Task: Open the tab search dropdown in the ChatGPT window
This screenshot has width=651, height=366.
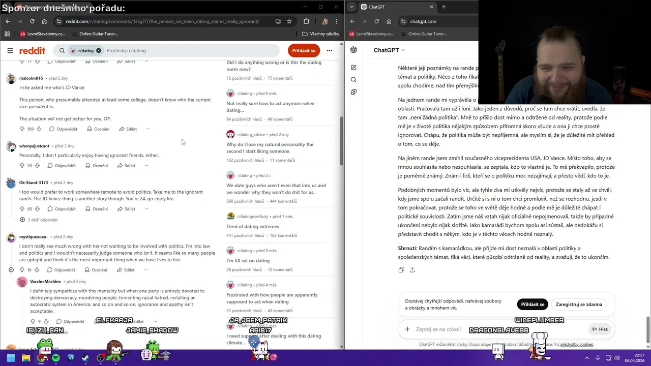Action: 351,7
